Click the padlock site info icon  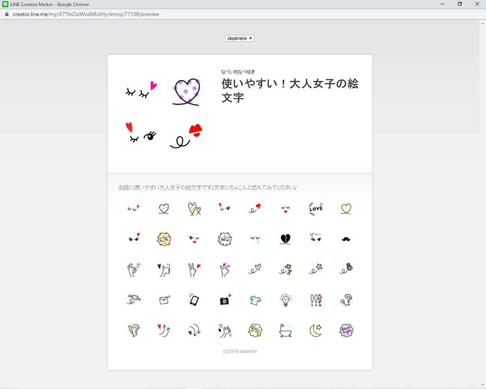[6, 14]
